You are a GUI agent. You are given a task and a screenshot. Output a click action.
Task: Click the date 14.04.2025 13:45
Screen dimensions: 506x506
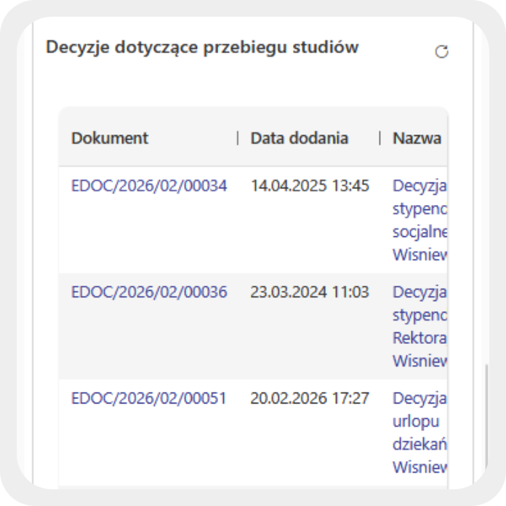coord(310,186)
